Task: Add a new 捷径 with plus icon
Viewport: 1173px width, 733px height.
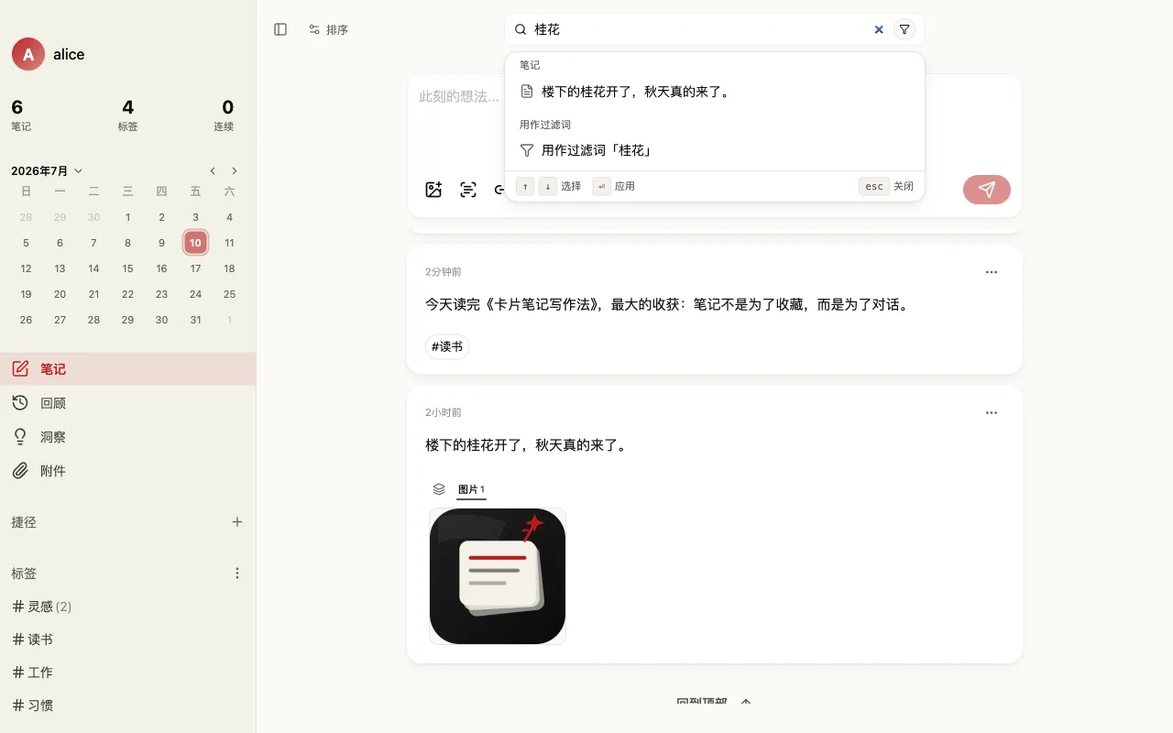Action: click(237, 521)
